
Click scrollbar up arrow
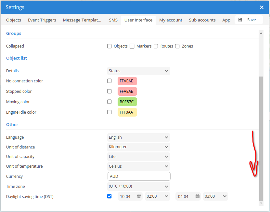261,33
